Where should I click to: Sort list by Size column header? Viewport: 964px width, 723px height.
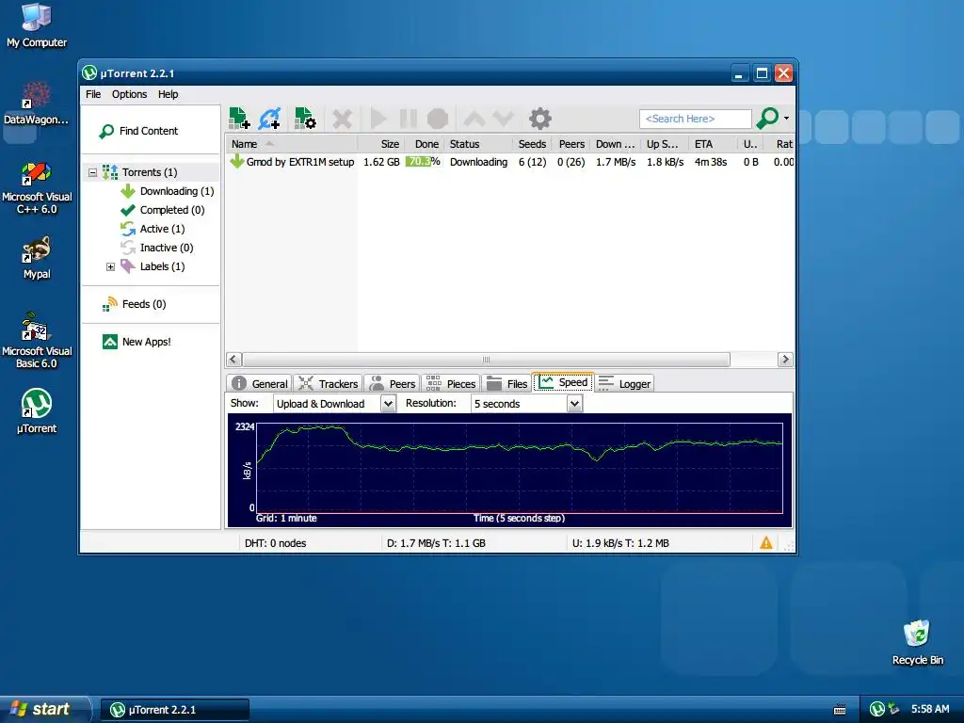[380, 144]
